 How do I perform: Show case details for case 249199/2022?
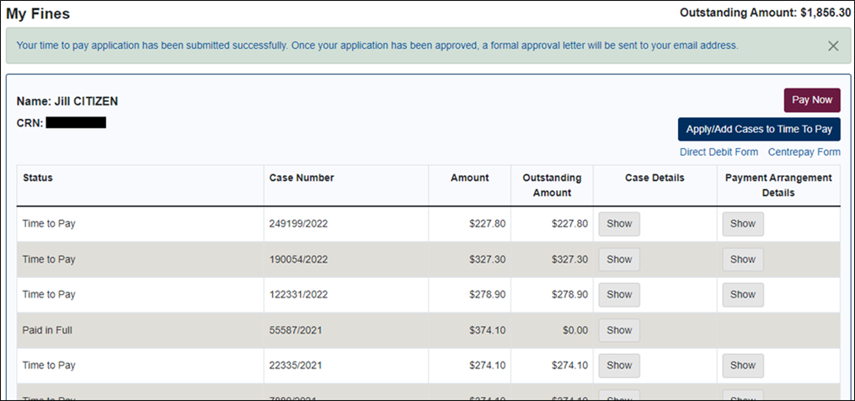618,224
